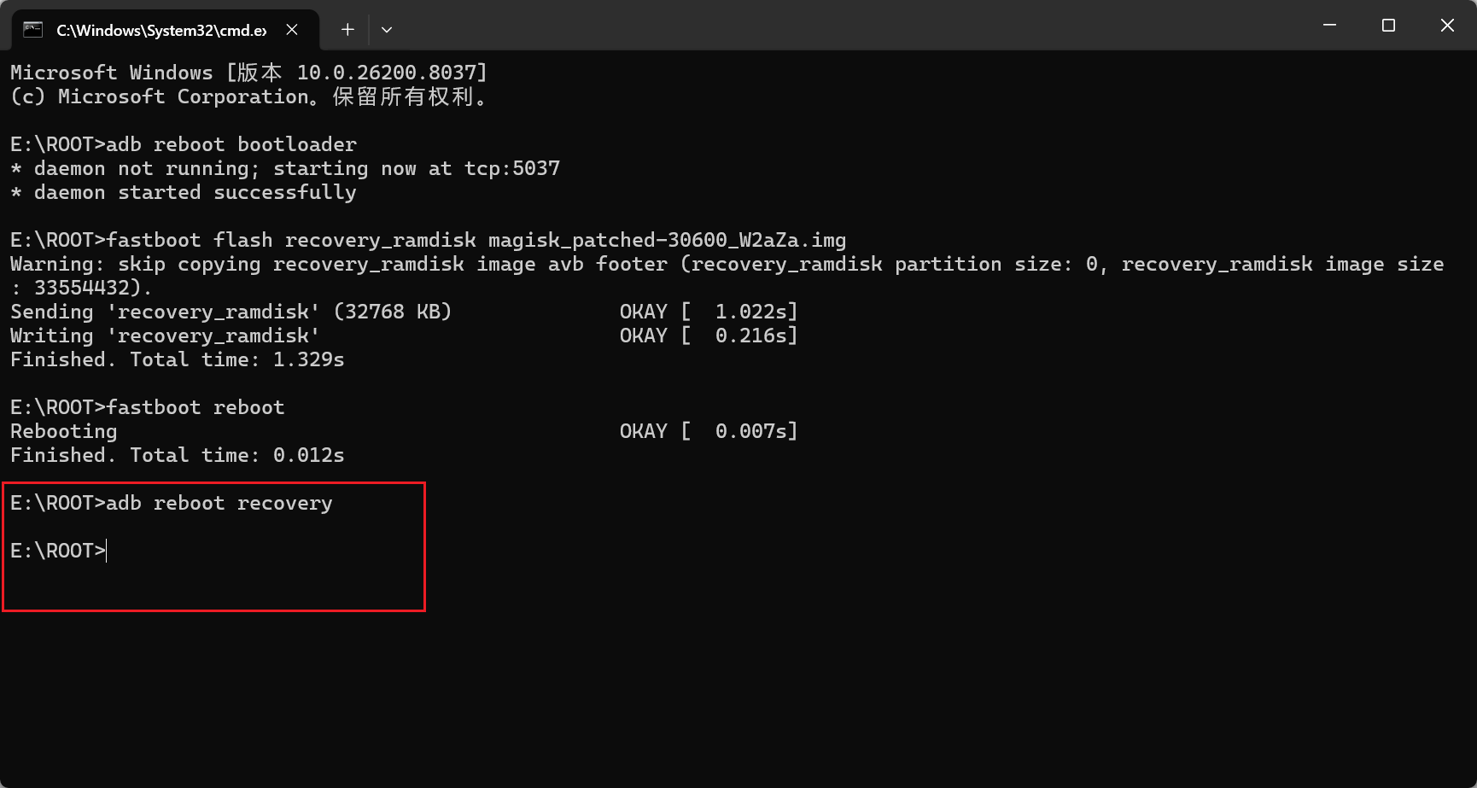Click the "fastboot reboot" command text
This screenshot has height=788, width=1477.
click(x=195, y=407)
